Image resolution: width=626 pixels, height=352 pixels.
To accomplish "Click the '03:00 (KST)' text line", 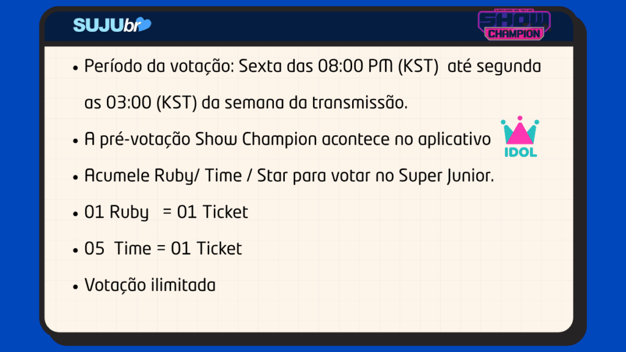I will [x=246, y=103].
